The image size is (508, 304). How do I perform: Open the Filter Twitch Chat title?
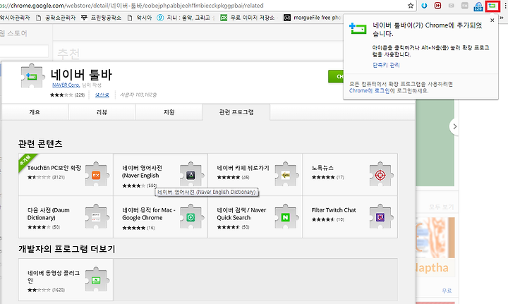[x=334, y=210]
